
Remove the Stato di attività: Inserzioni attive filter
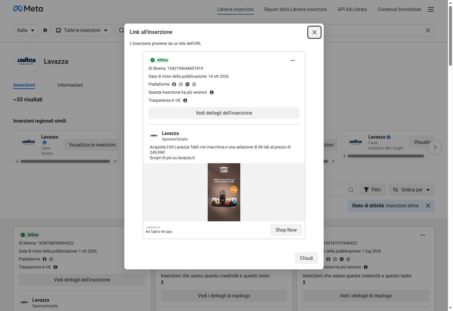(428, 206)
